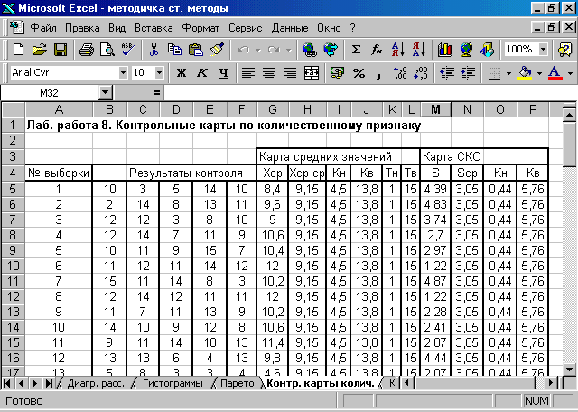Sort ascending with the A-Я icon

point(398,49)
